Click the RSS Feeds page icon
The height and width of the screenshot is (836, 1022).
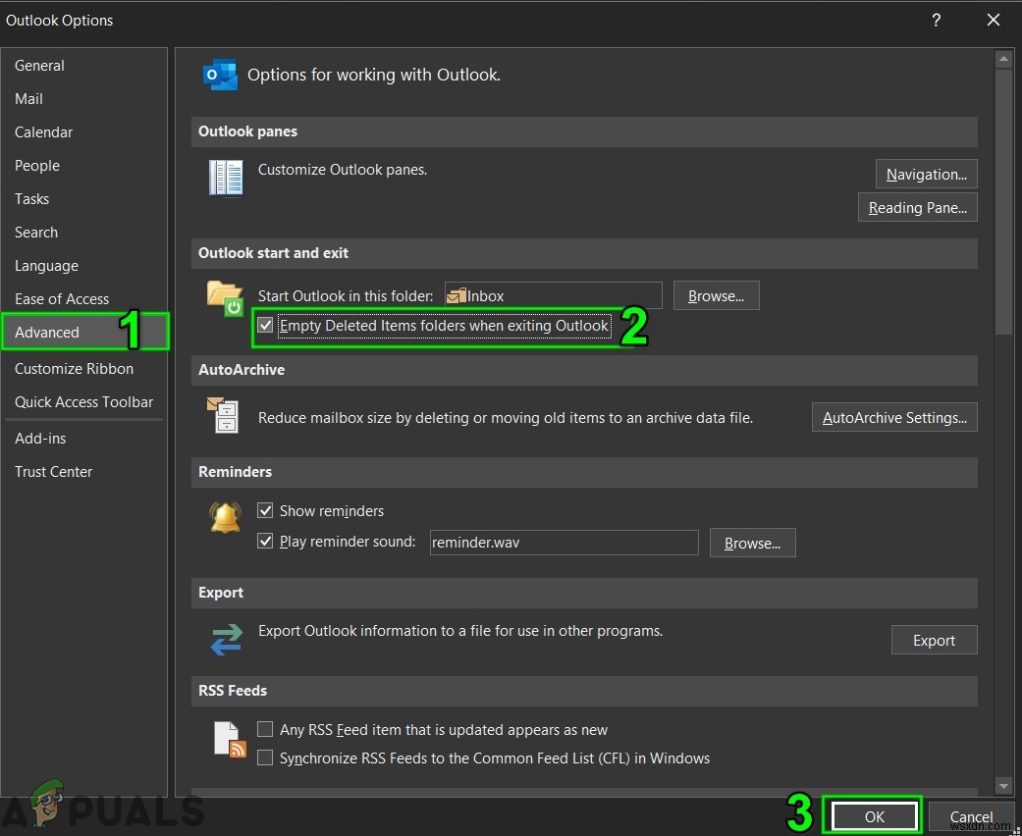tap(227, 739)
